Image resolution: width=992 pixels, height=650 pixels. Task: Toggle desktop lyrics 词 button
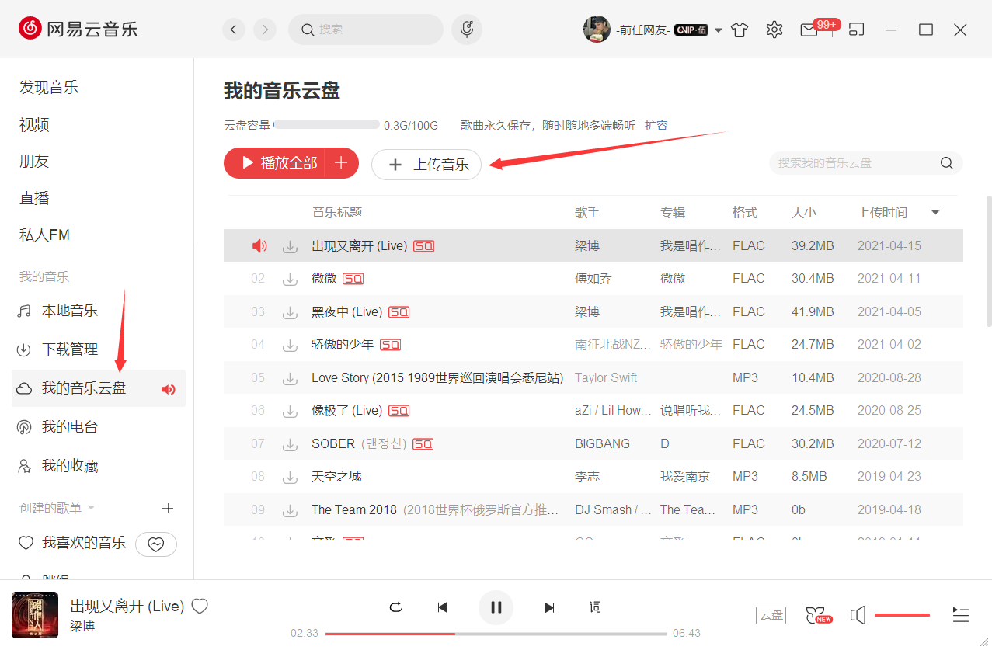[595, 607]
